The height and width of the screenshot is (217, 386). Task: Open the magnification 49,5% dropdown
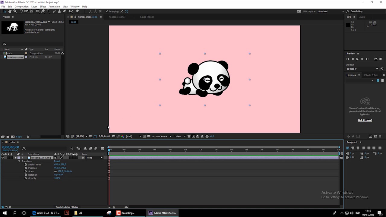pos(81,136)
